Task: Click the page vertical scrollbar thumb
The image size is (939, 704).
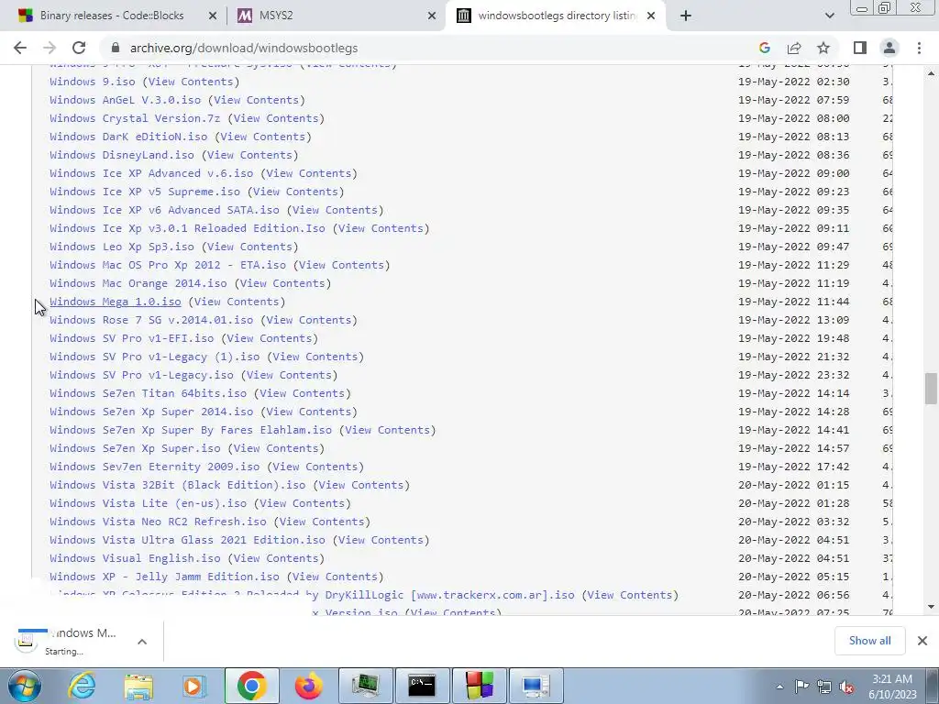Action: (931, 389)
